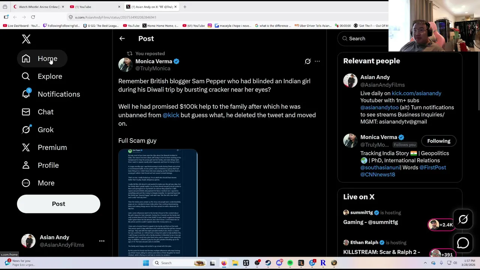Open the Uber Driver Tells Asian bookmark

313,26
